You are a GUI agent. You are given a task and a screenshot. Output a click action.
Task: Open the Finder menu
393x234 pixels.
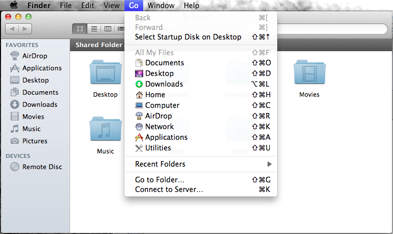pyautogui.click(x=39, y=5)
